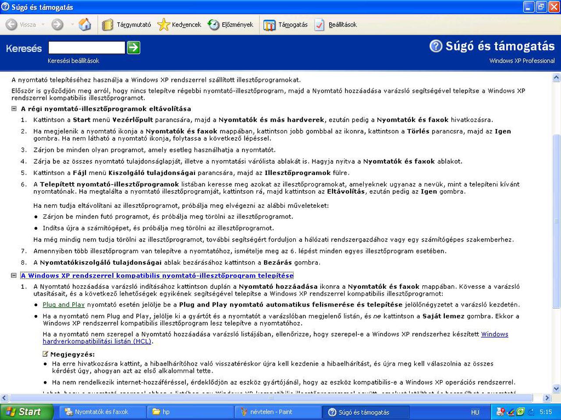Click the vertical scrollbar up arrow
561x420 pixels.
coord(557,77)
